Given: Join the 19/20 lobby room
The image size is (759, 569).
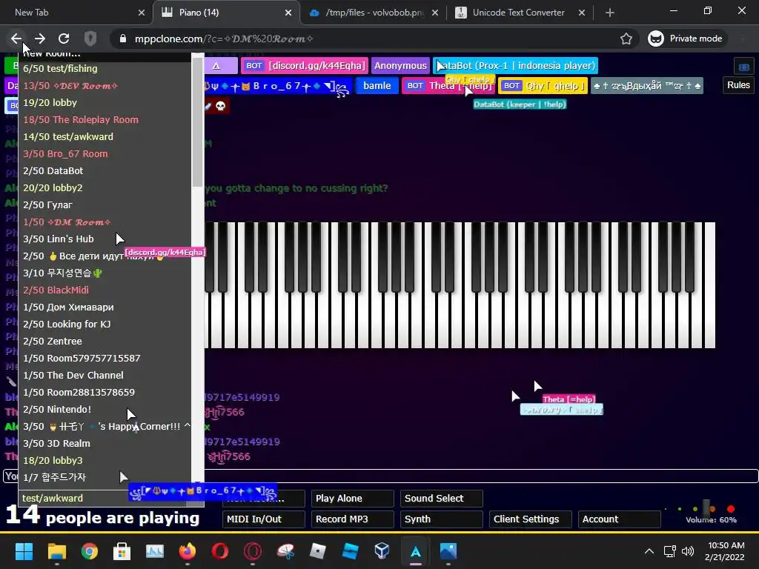Looking at the screenshot, I should [105, 102].
